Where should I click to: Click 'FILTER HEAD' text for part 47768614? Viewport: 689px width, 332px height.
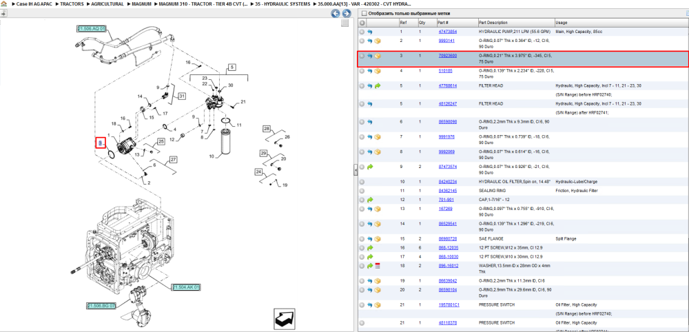coord(491,86)
